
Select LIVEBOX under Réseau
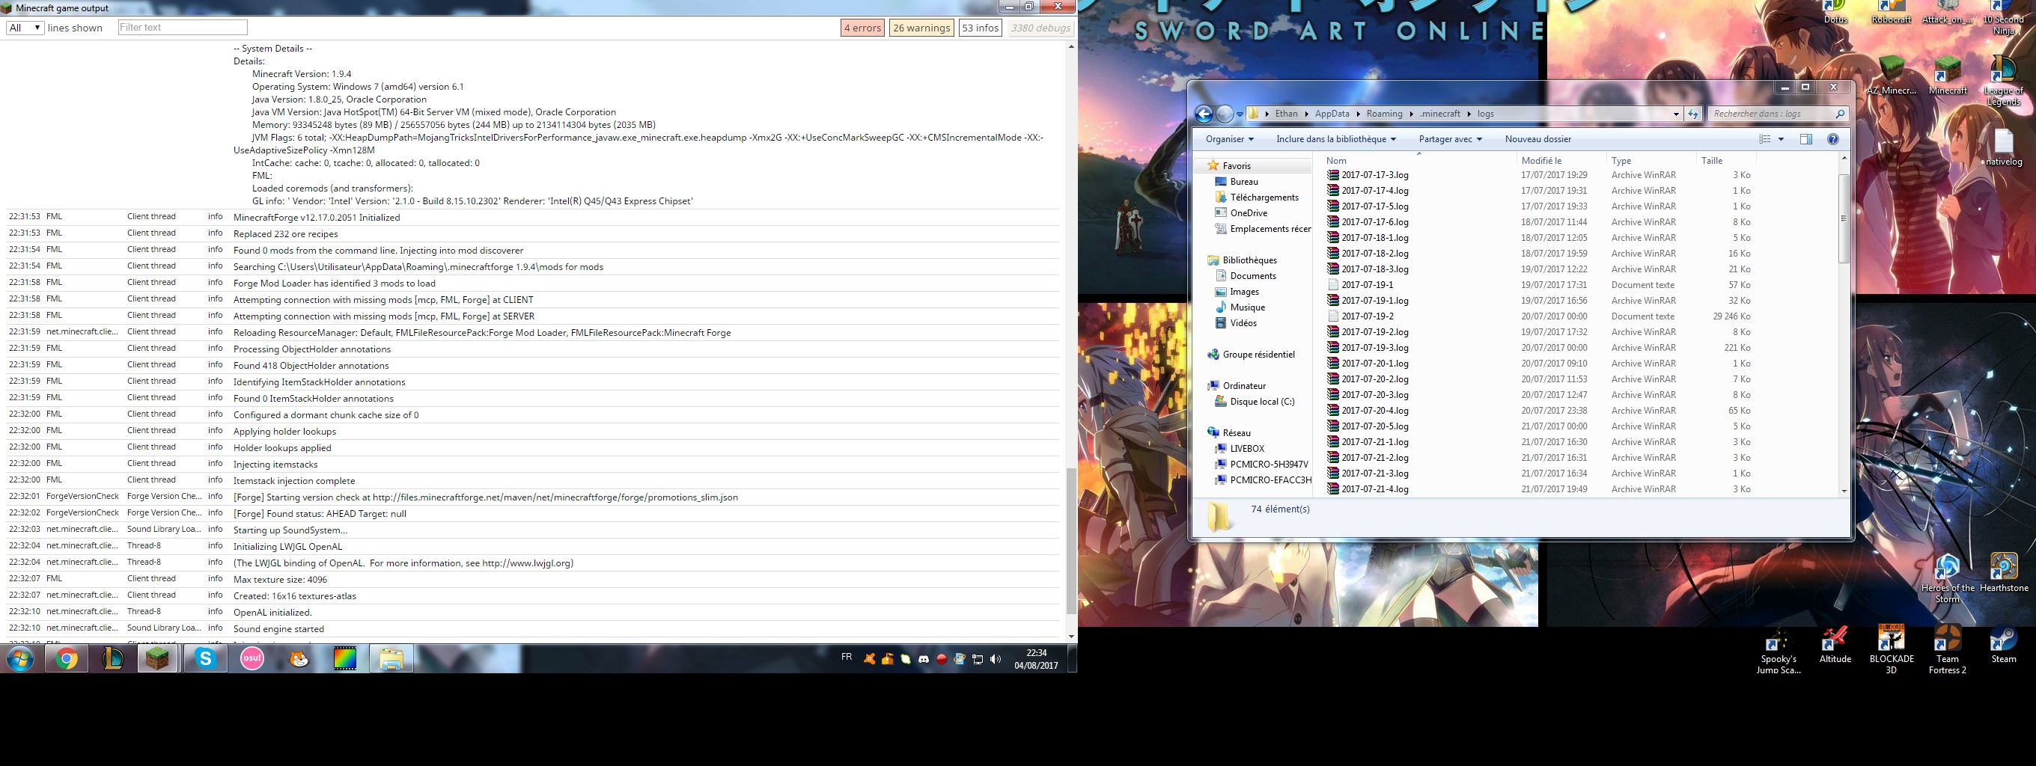1247,449
